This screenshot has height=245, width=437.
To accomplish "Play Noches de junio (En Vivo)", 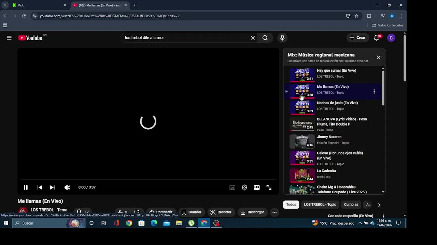I will (x=333, y=107).
